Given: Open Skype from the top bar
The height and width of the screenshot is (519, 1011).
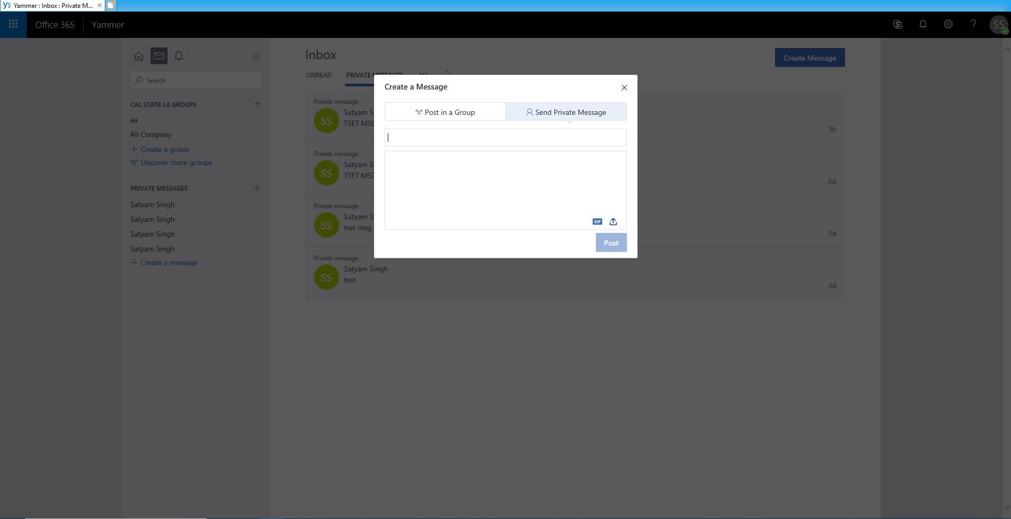Looking at the screenshot, I should point(898,24).
